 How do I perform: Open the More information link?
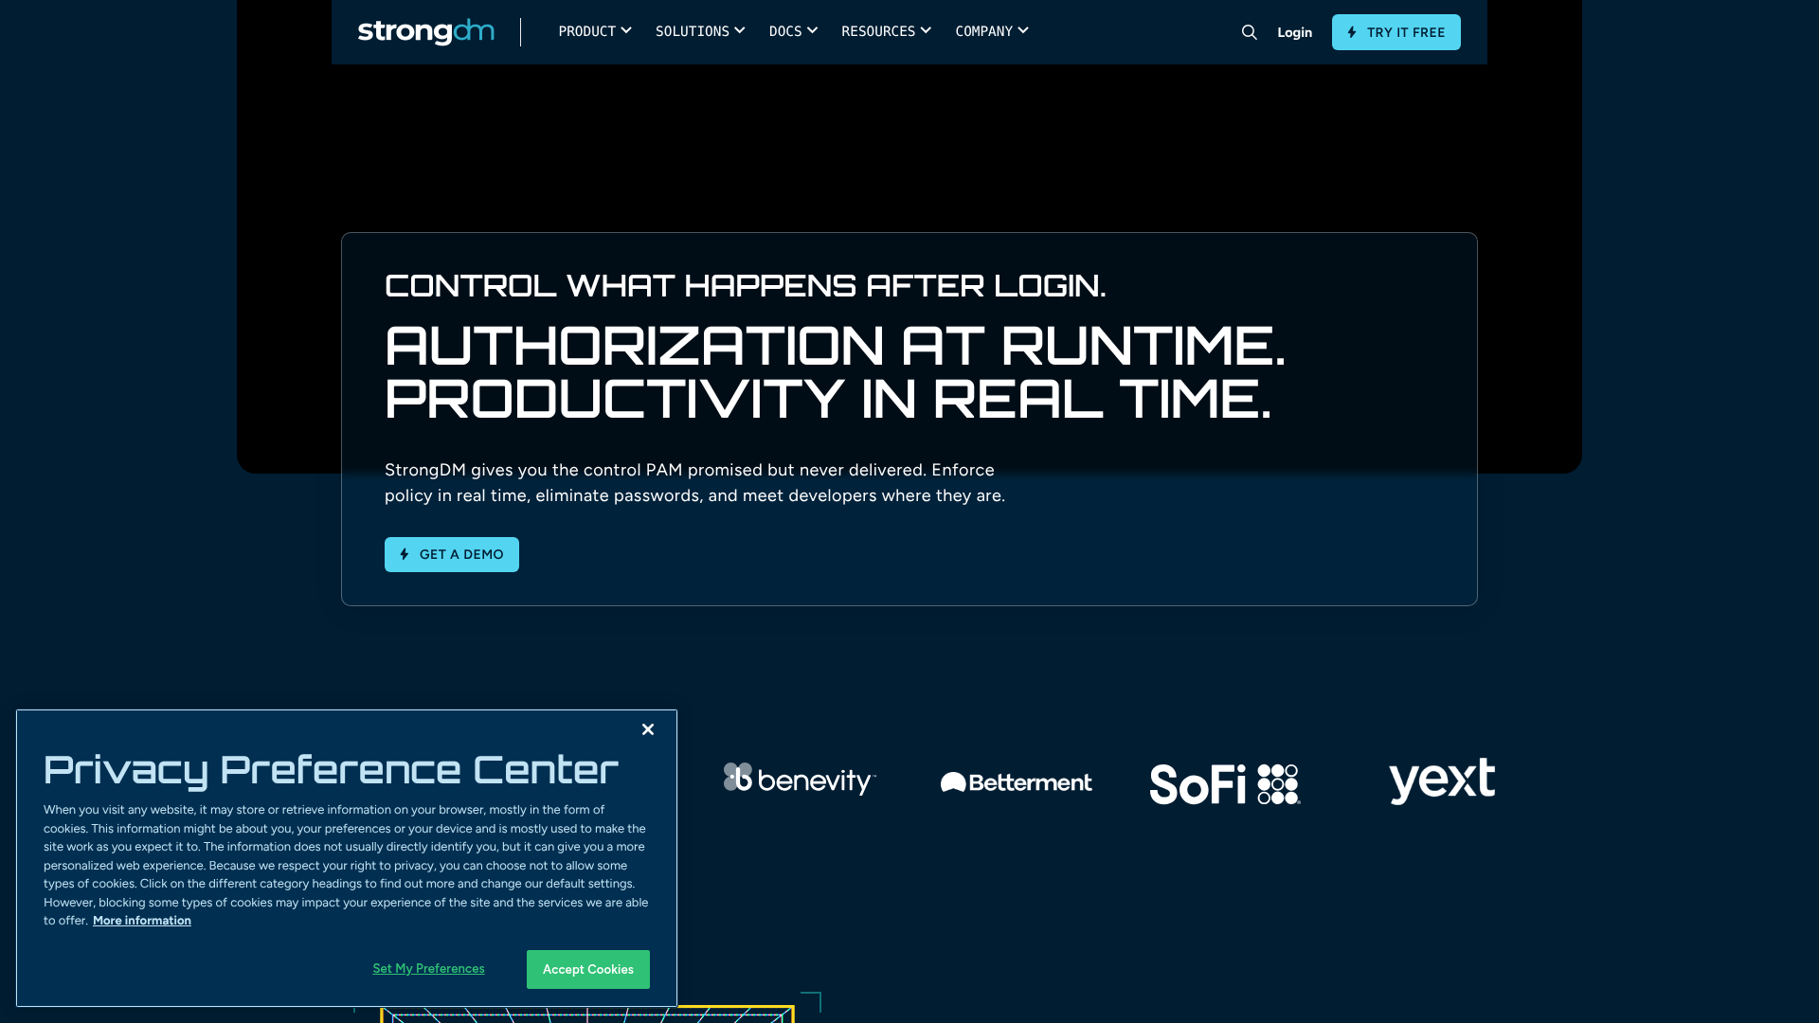(x=141, y=920)
